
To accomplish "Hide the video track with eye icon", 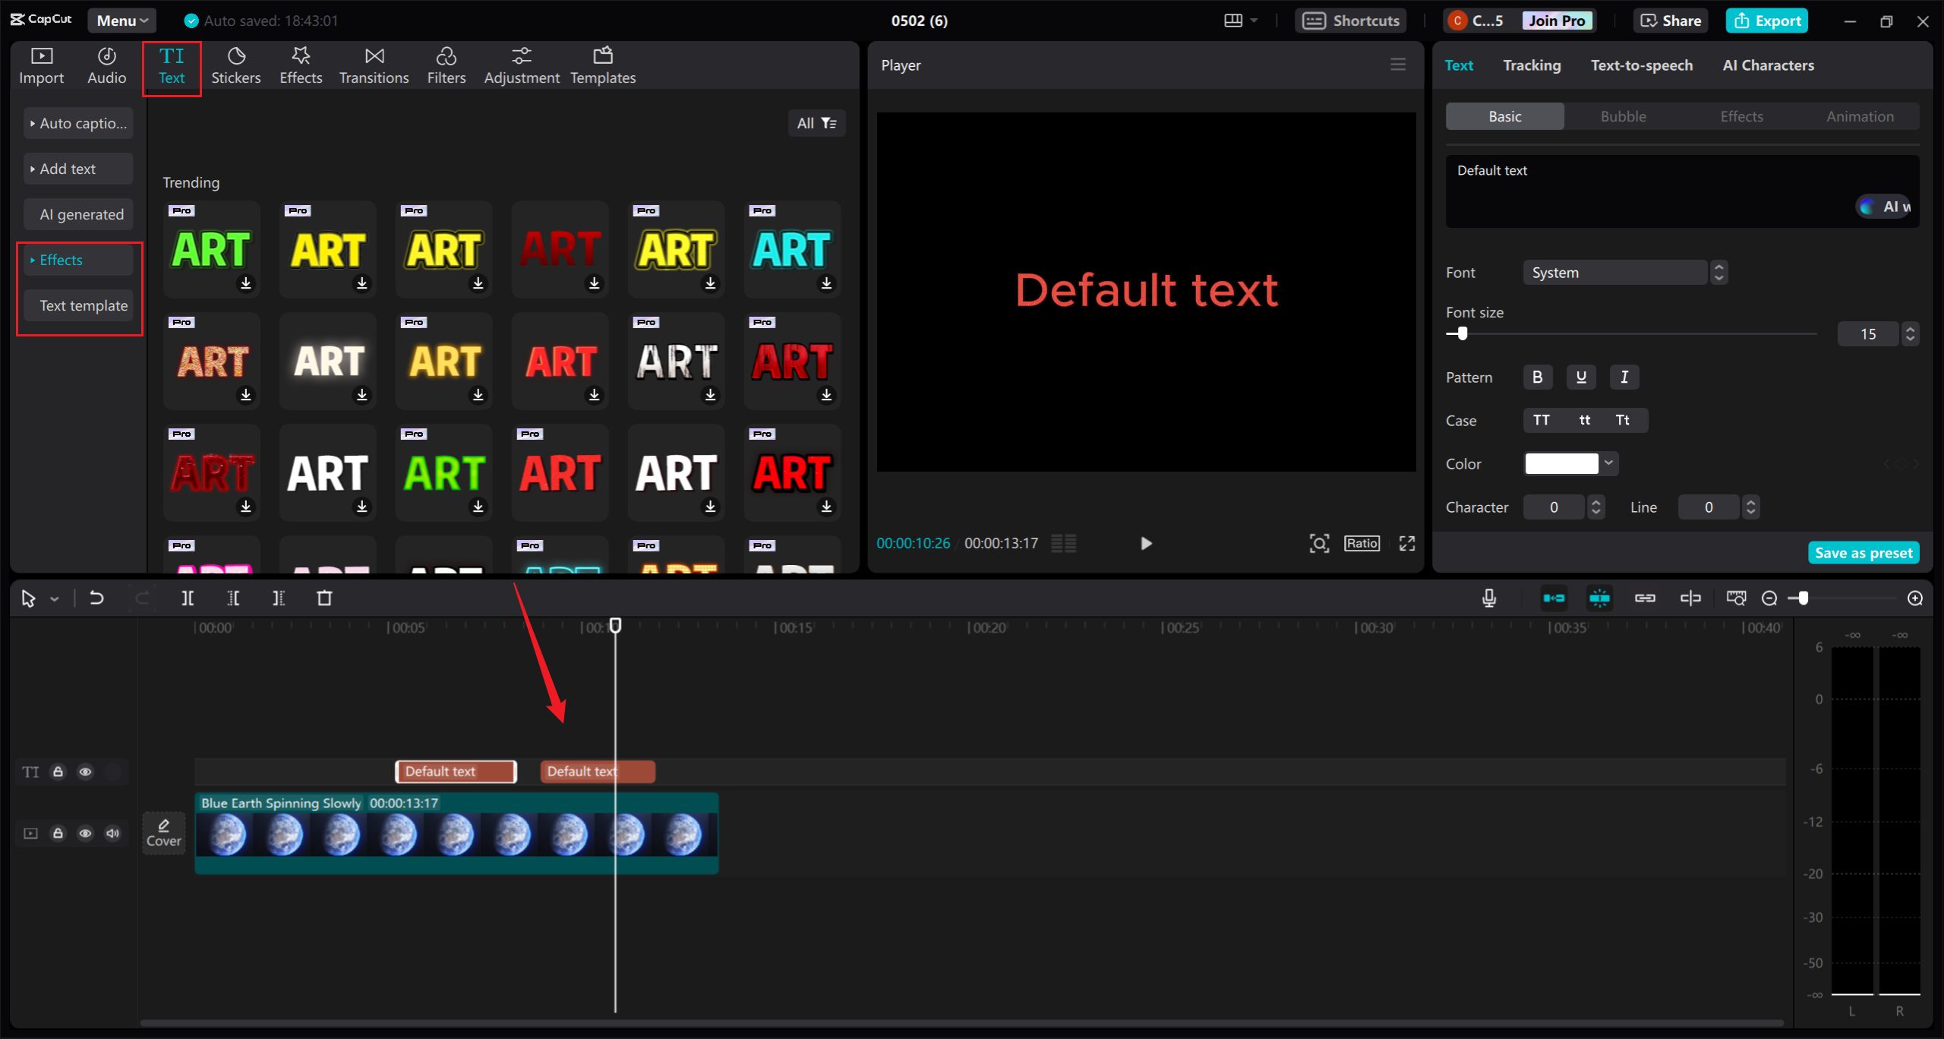I will 85,833.
